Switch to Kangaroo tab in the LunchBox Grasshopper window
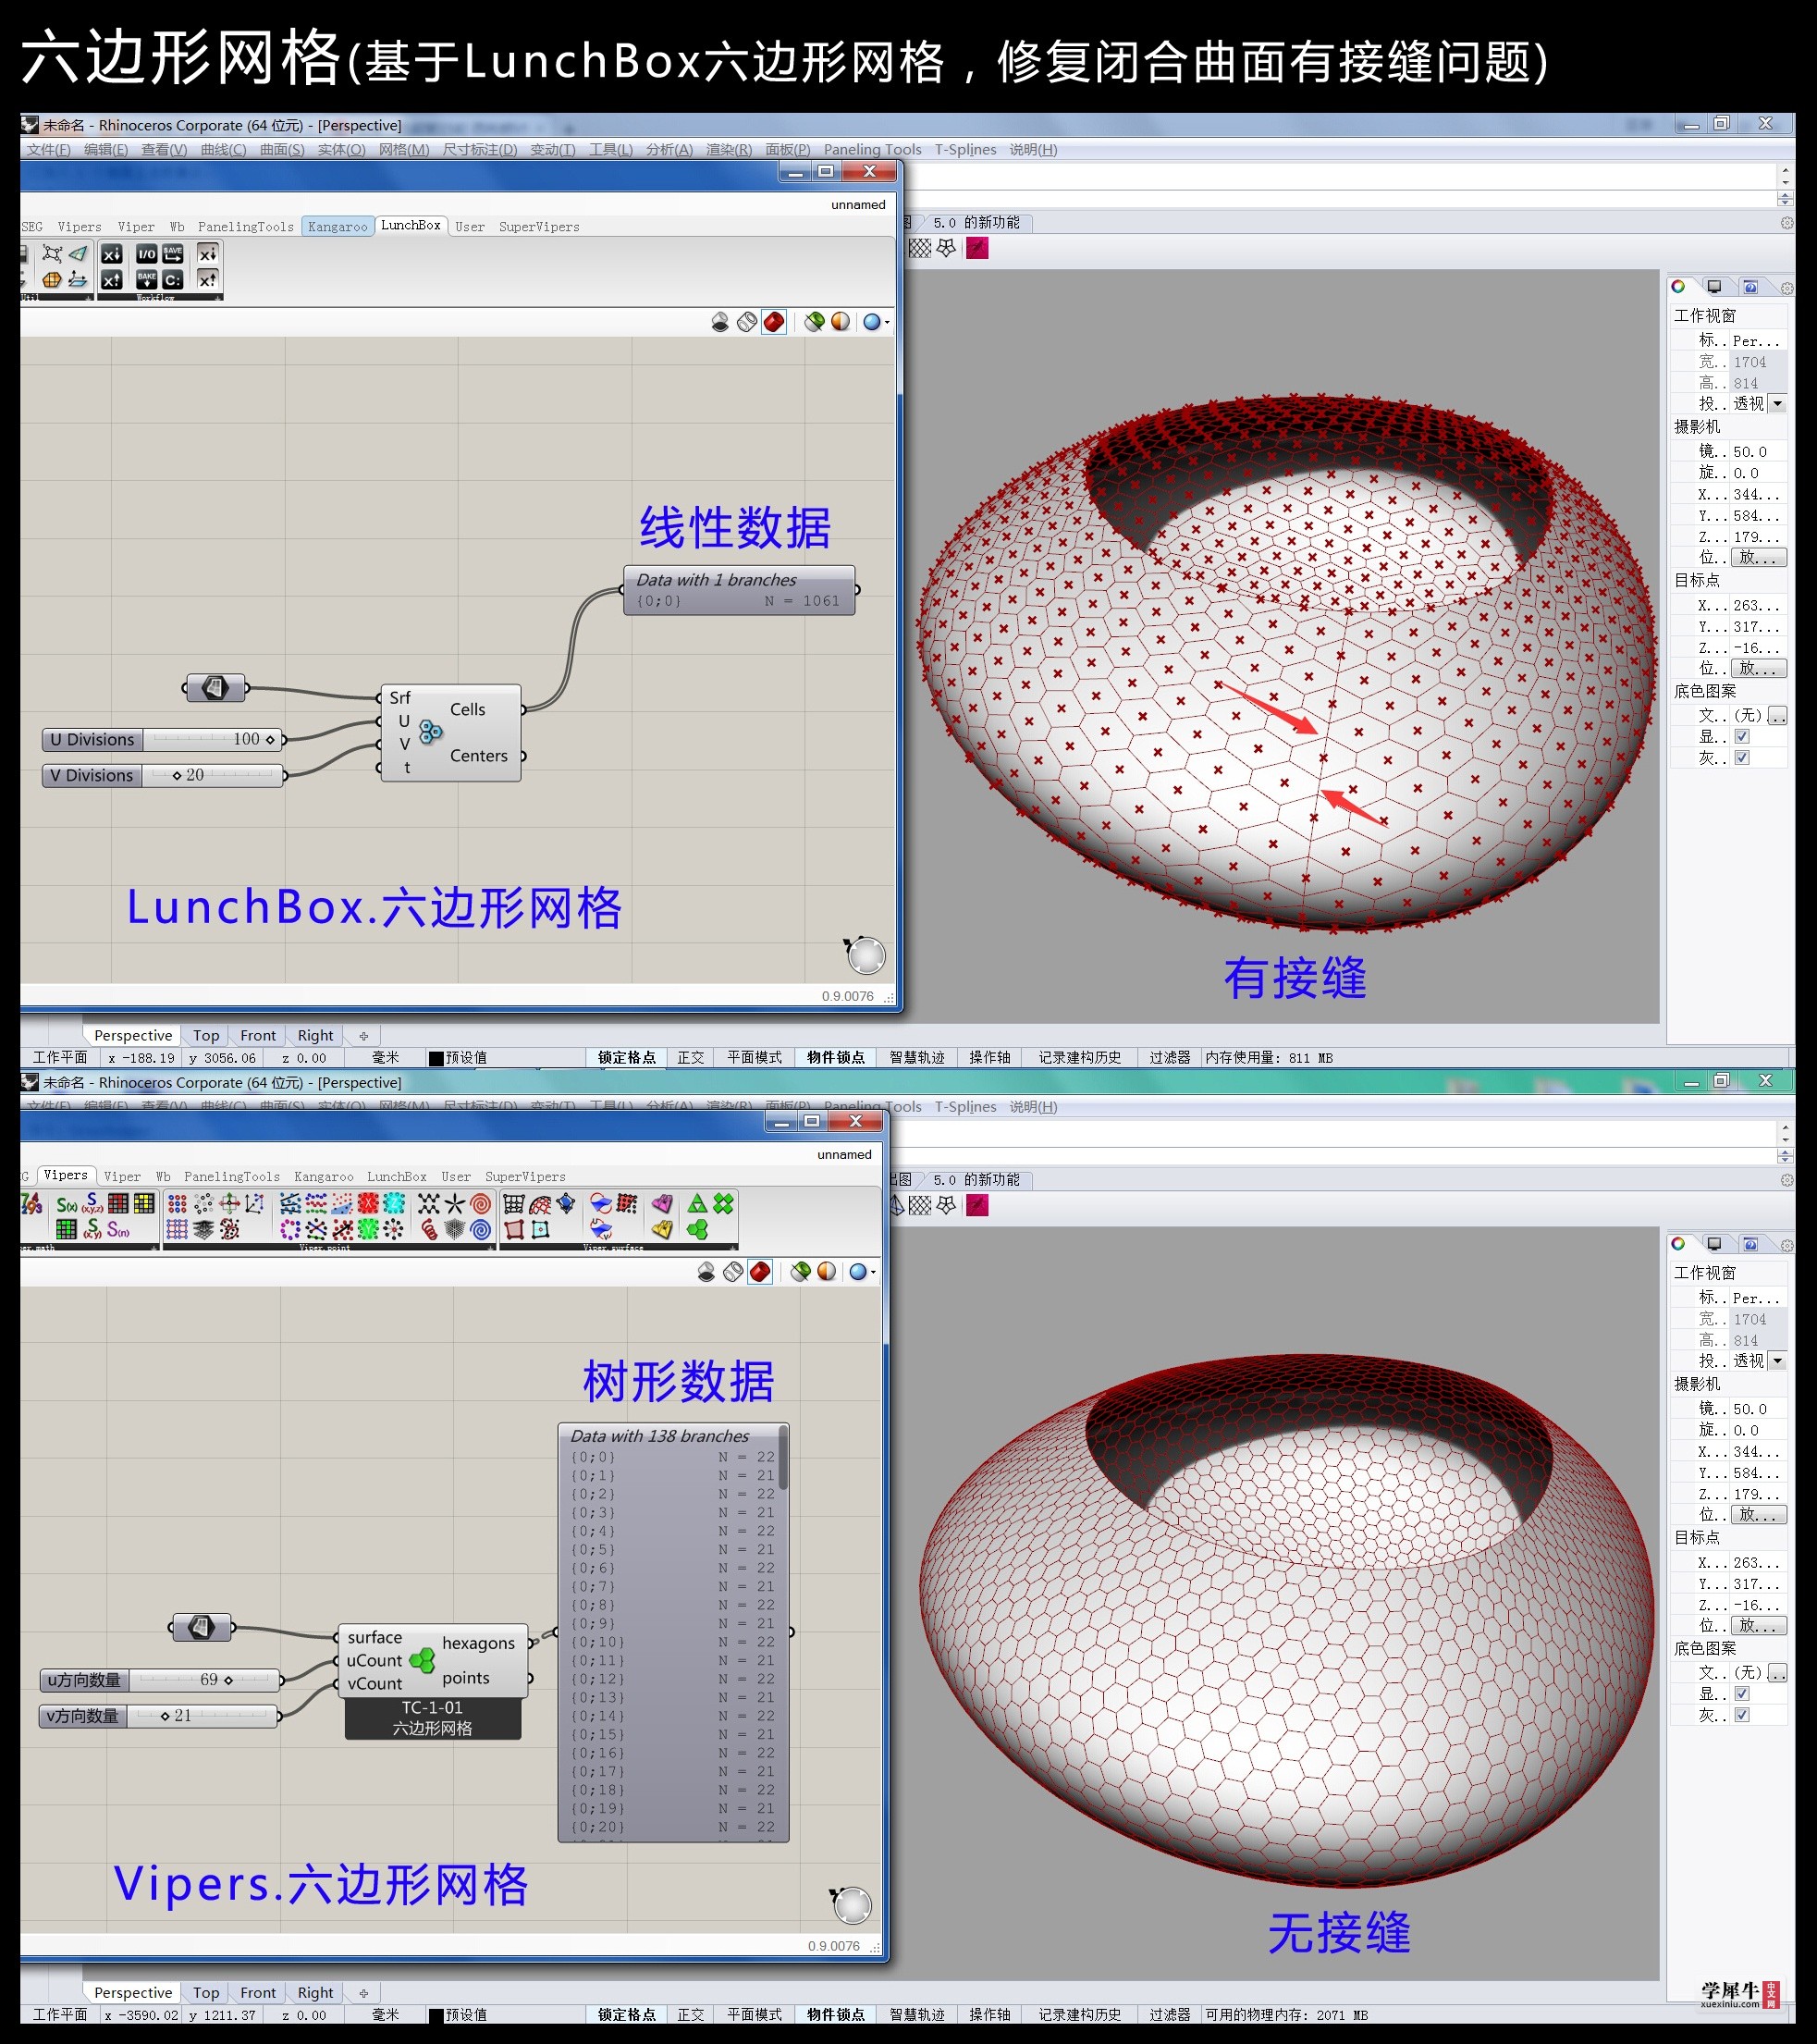This screenshot has height=2044, width=1817. pyautogui.click(x=338, y=227)
